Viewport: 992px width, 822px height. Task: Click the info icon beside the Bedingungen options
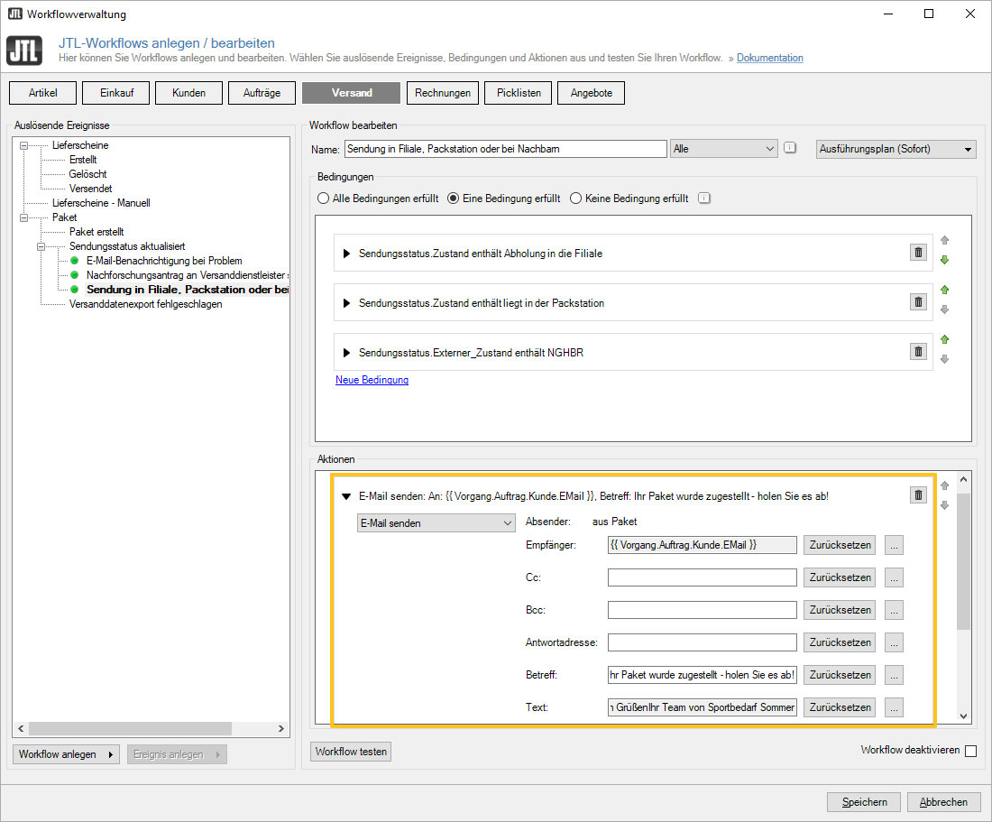pos(703,198)
